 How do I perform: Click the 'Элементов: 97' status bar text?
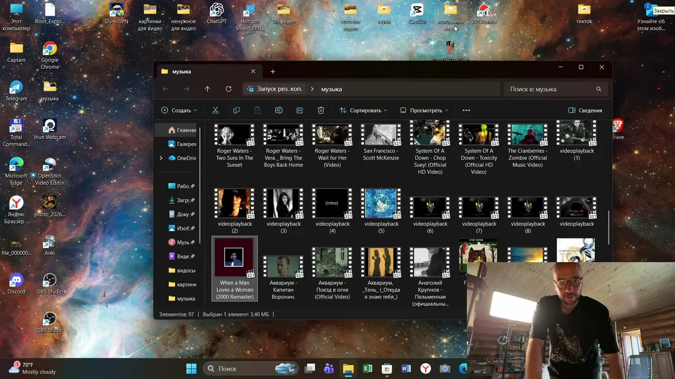[177, 314]
